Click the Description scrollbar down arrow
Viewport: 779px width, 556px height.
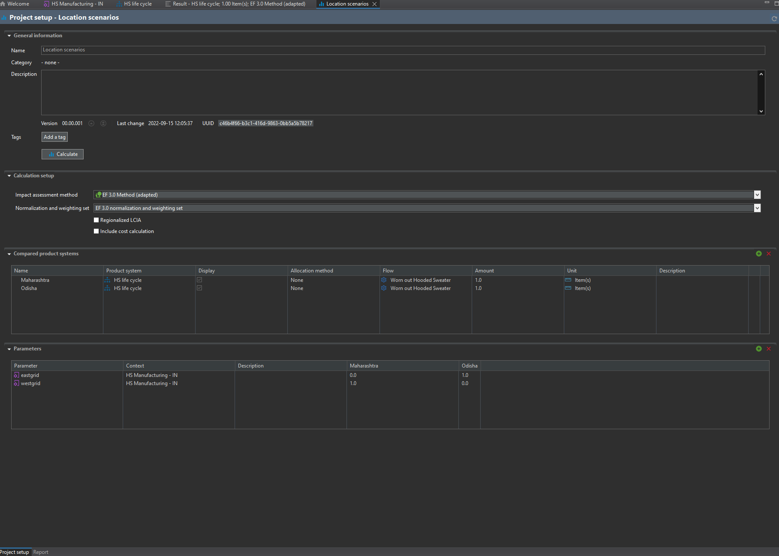(x=761, y=111)
